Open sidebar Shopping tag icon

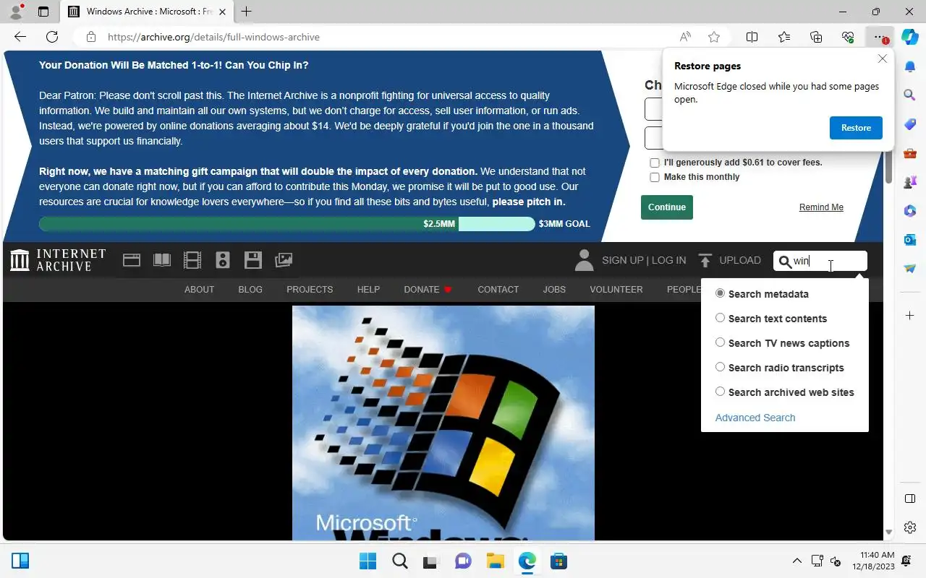(x=910, y=124)
